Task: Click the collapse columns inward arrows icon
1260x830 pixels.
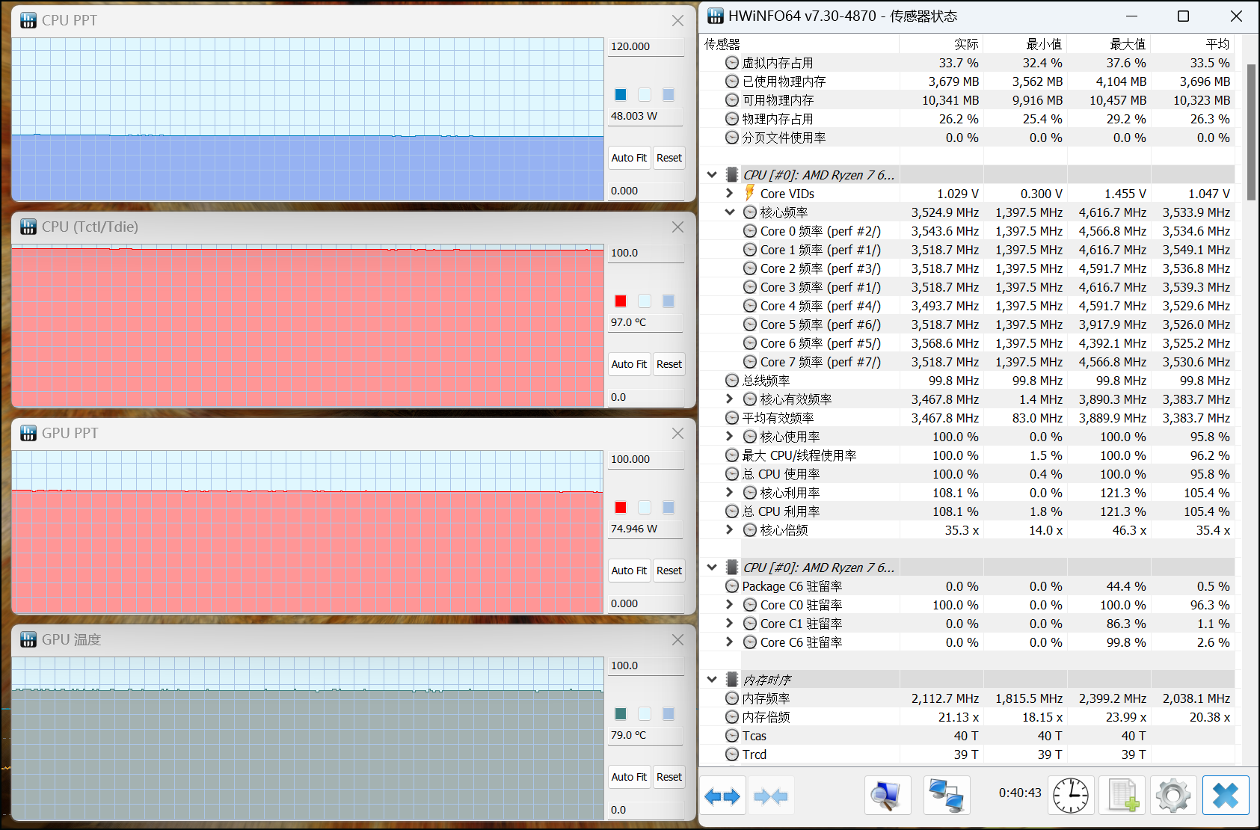Action: pos(771,796)
